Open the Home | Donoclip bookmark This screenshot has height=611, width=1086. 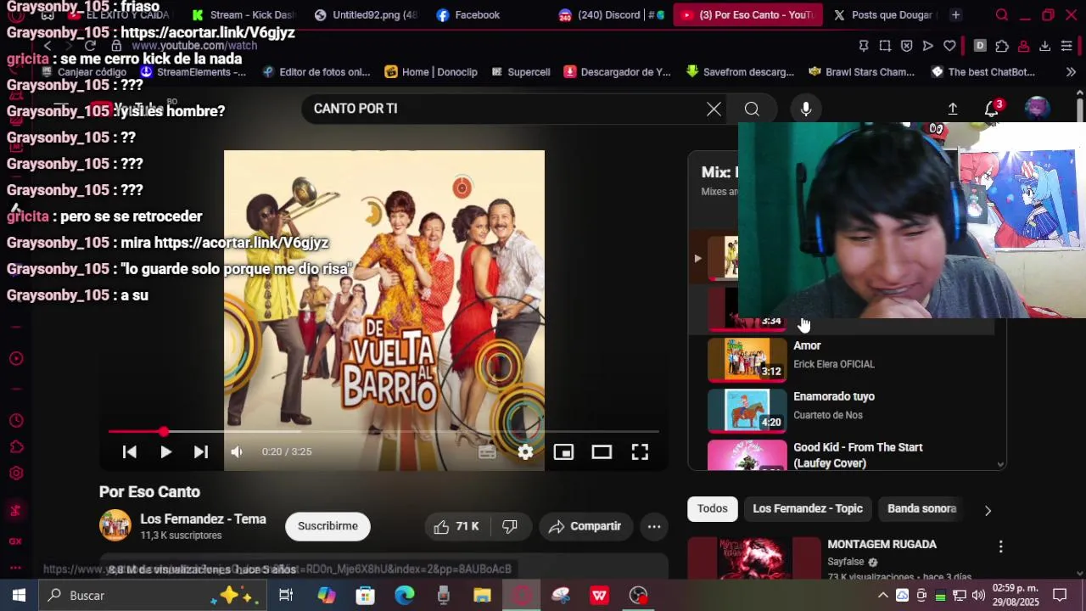(431, 72)
